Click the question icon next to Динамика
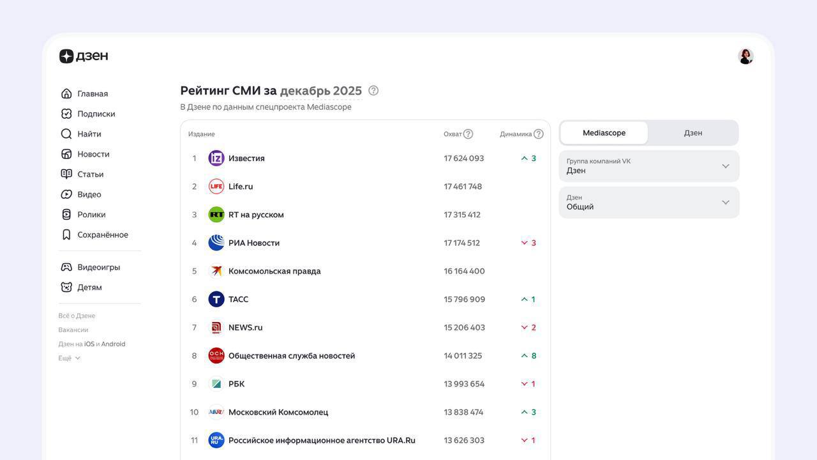This screenshot has width=817, height=460. tap(538, 134)
